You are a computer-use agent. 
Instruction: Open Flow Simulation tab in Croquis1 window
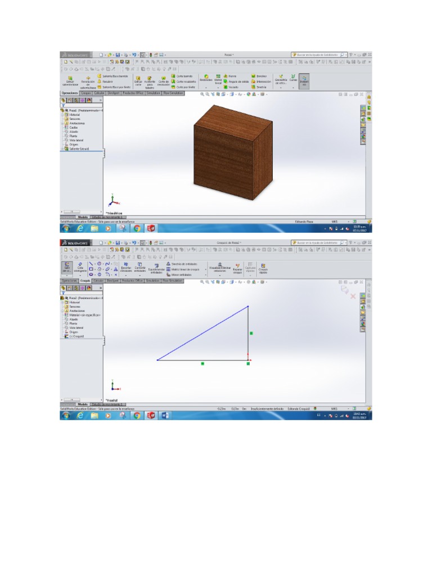(172, 281)
